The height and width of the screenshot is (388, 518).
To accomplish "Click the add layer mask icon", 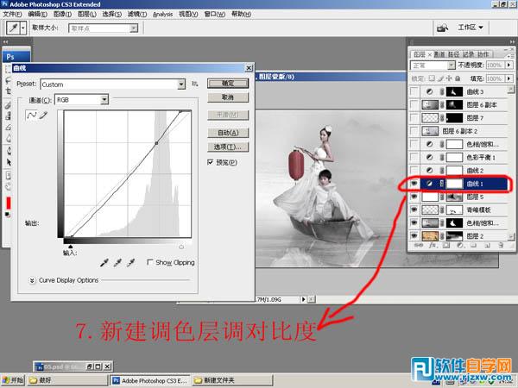I will coord(446,246).
